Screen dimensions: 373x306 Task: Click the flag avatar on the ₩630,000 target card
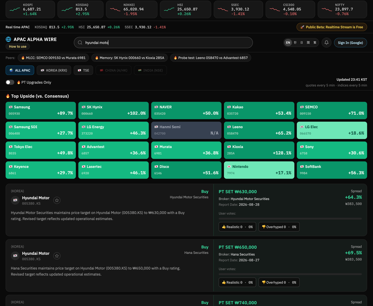point(15,200)
